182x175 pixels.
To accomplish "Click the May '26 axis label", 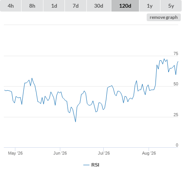I will pyautogui.click(x=15, y=153).
